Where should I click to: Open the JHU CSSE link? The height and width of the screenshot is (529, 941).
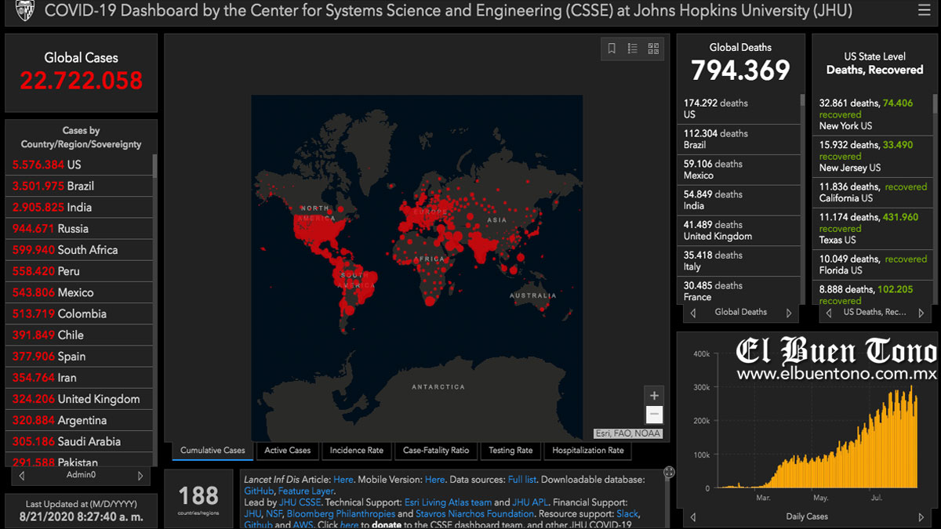[300, 502]
